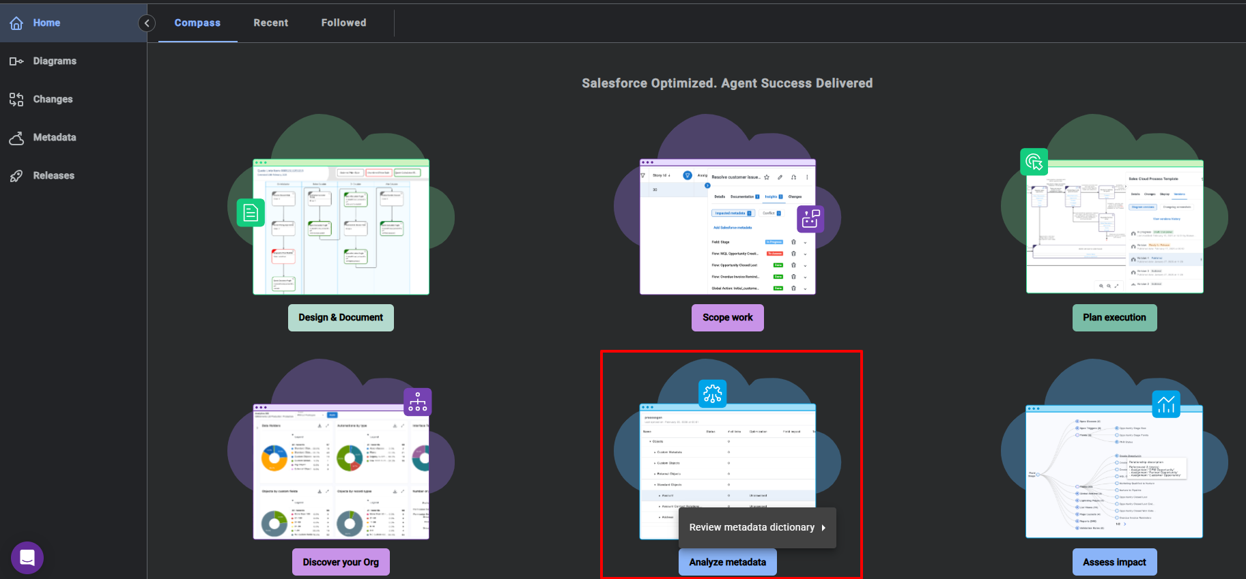Click the Design & Document button

point(341,318)
